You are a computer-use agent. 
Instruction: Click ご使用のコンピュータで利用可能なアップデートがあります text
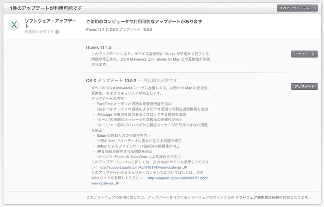144,22
